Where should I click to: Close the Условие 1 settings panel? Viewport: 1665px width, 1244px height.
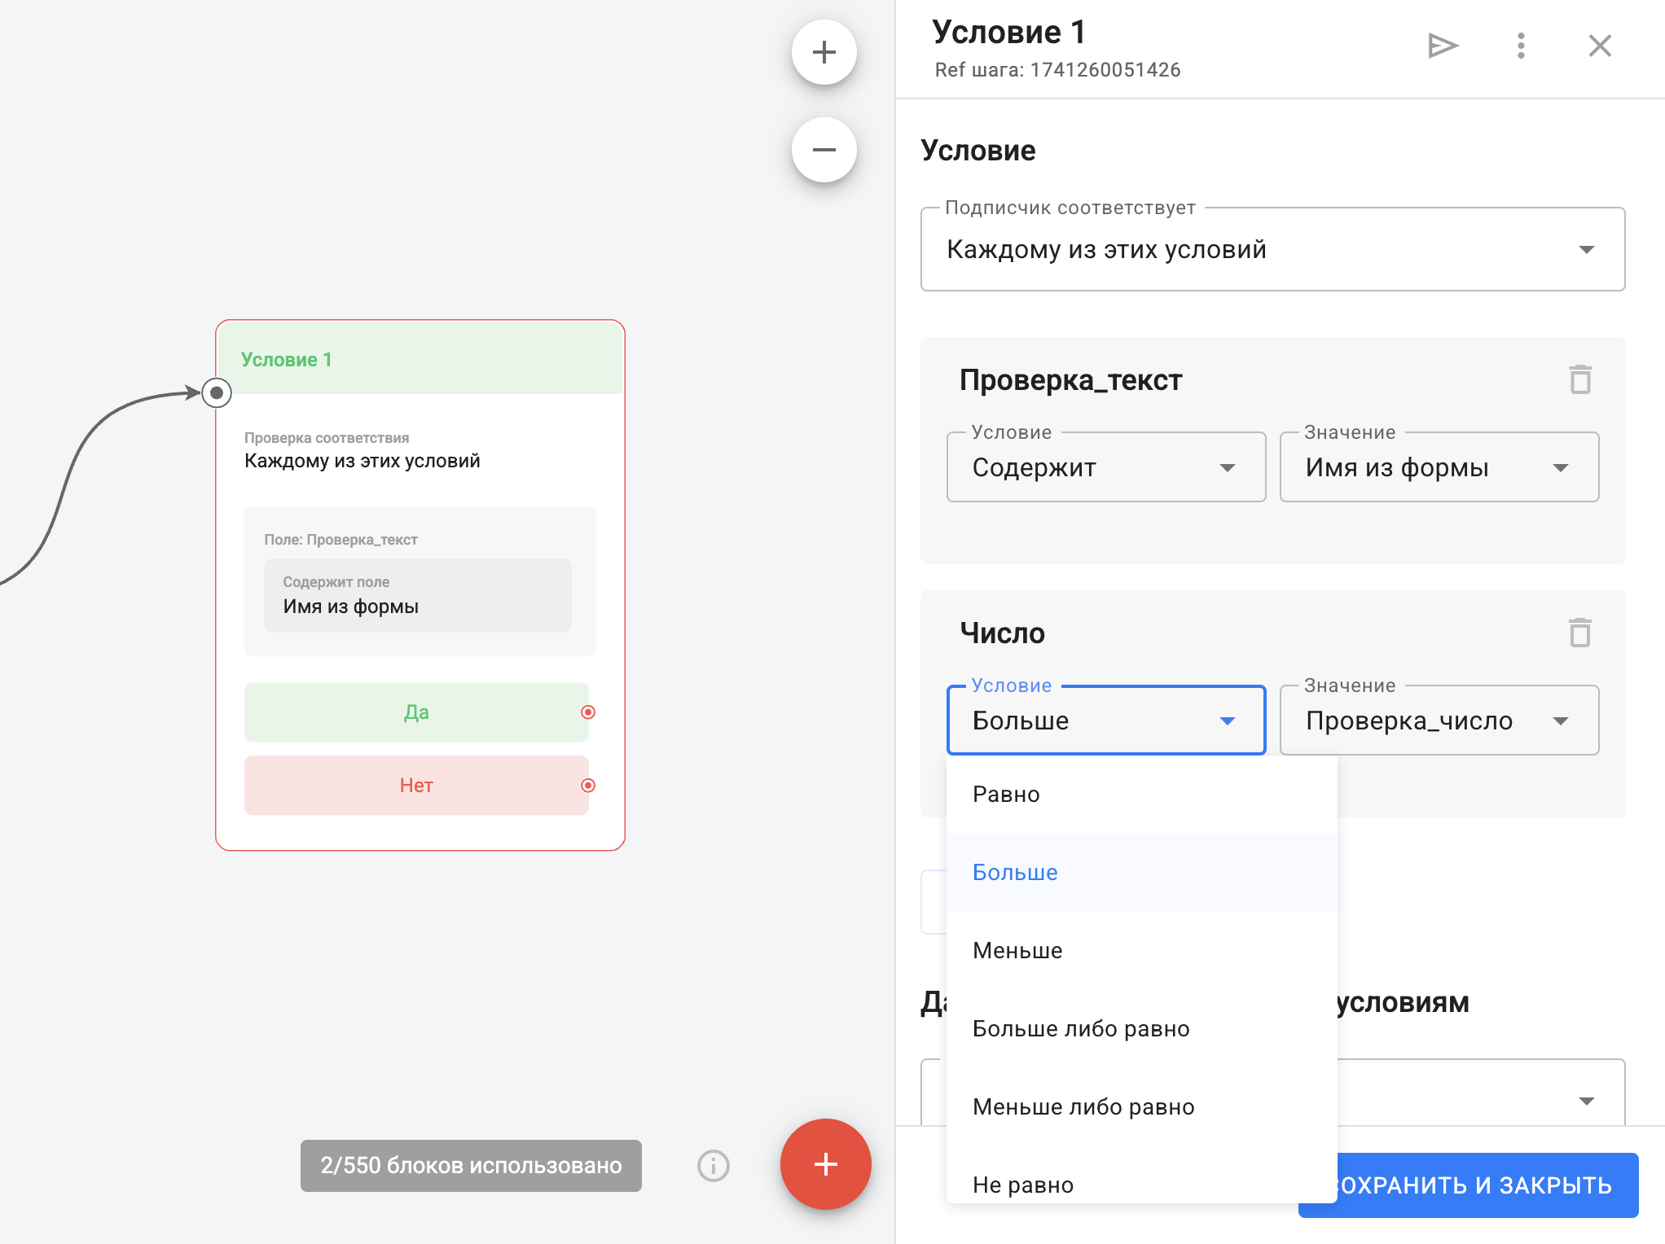click(x=1600, y=46)
